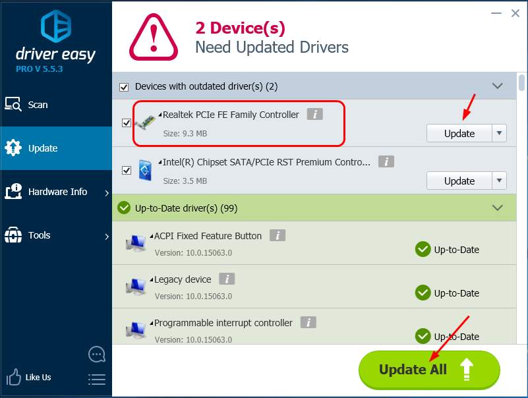
Task: Open the Update section
Action: (x=56, y=148)
